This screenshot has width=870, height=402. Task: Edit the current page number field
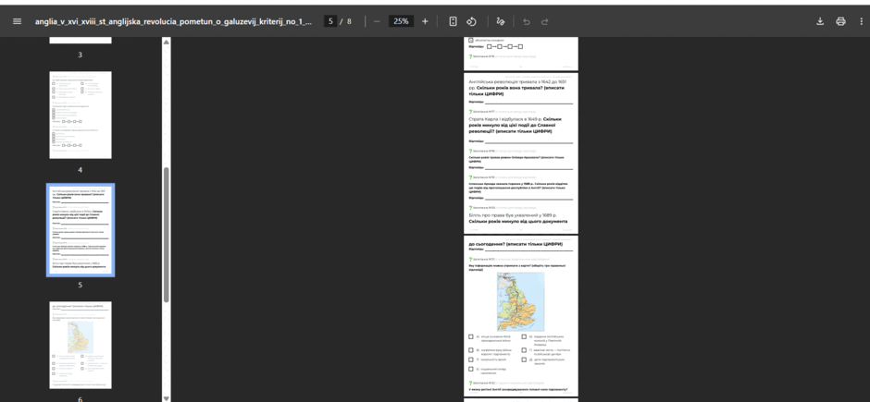(x=330, y=21)
